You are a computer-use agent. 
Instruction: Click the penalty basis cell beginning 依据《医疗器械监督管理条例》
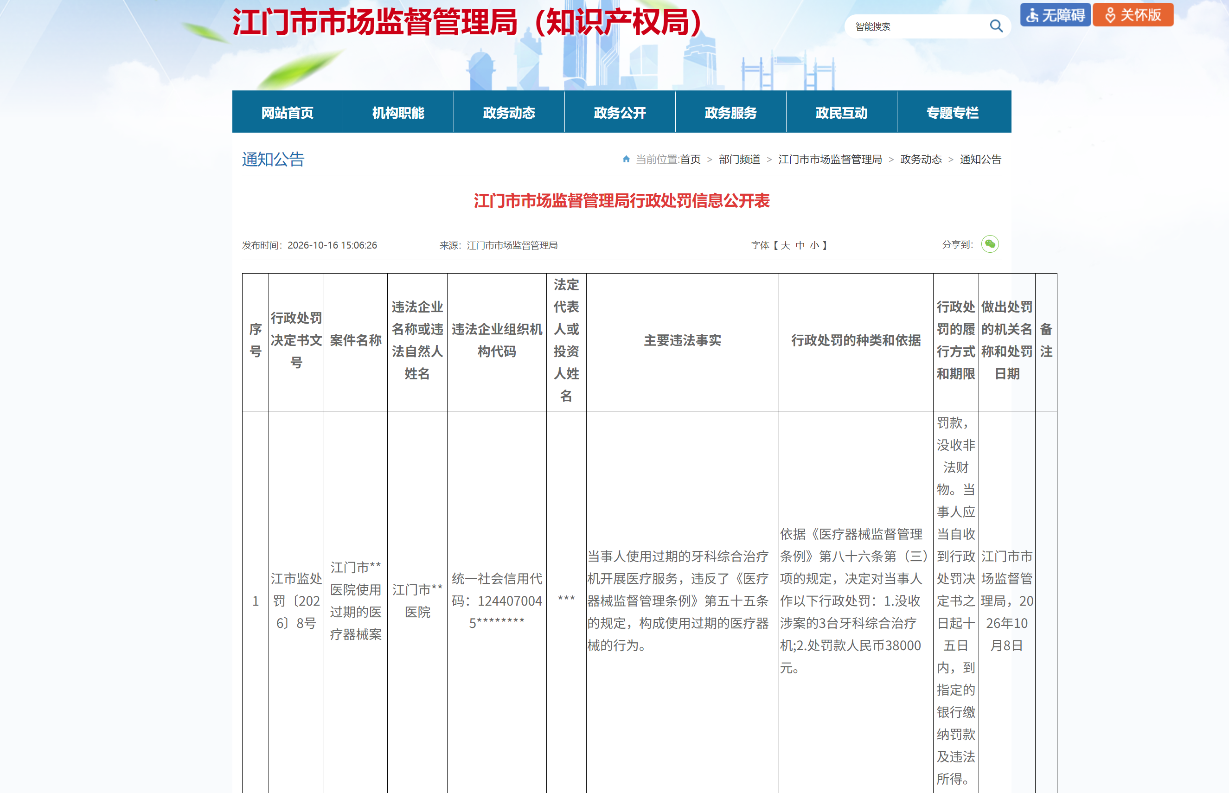pyautogui.click(x=856, y=601)
